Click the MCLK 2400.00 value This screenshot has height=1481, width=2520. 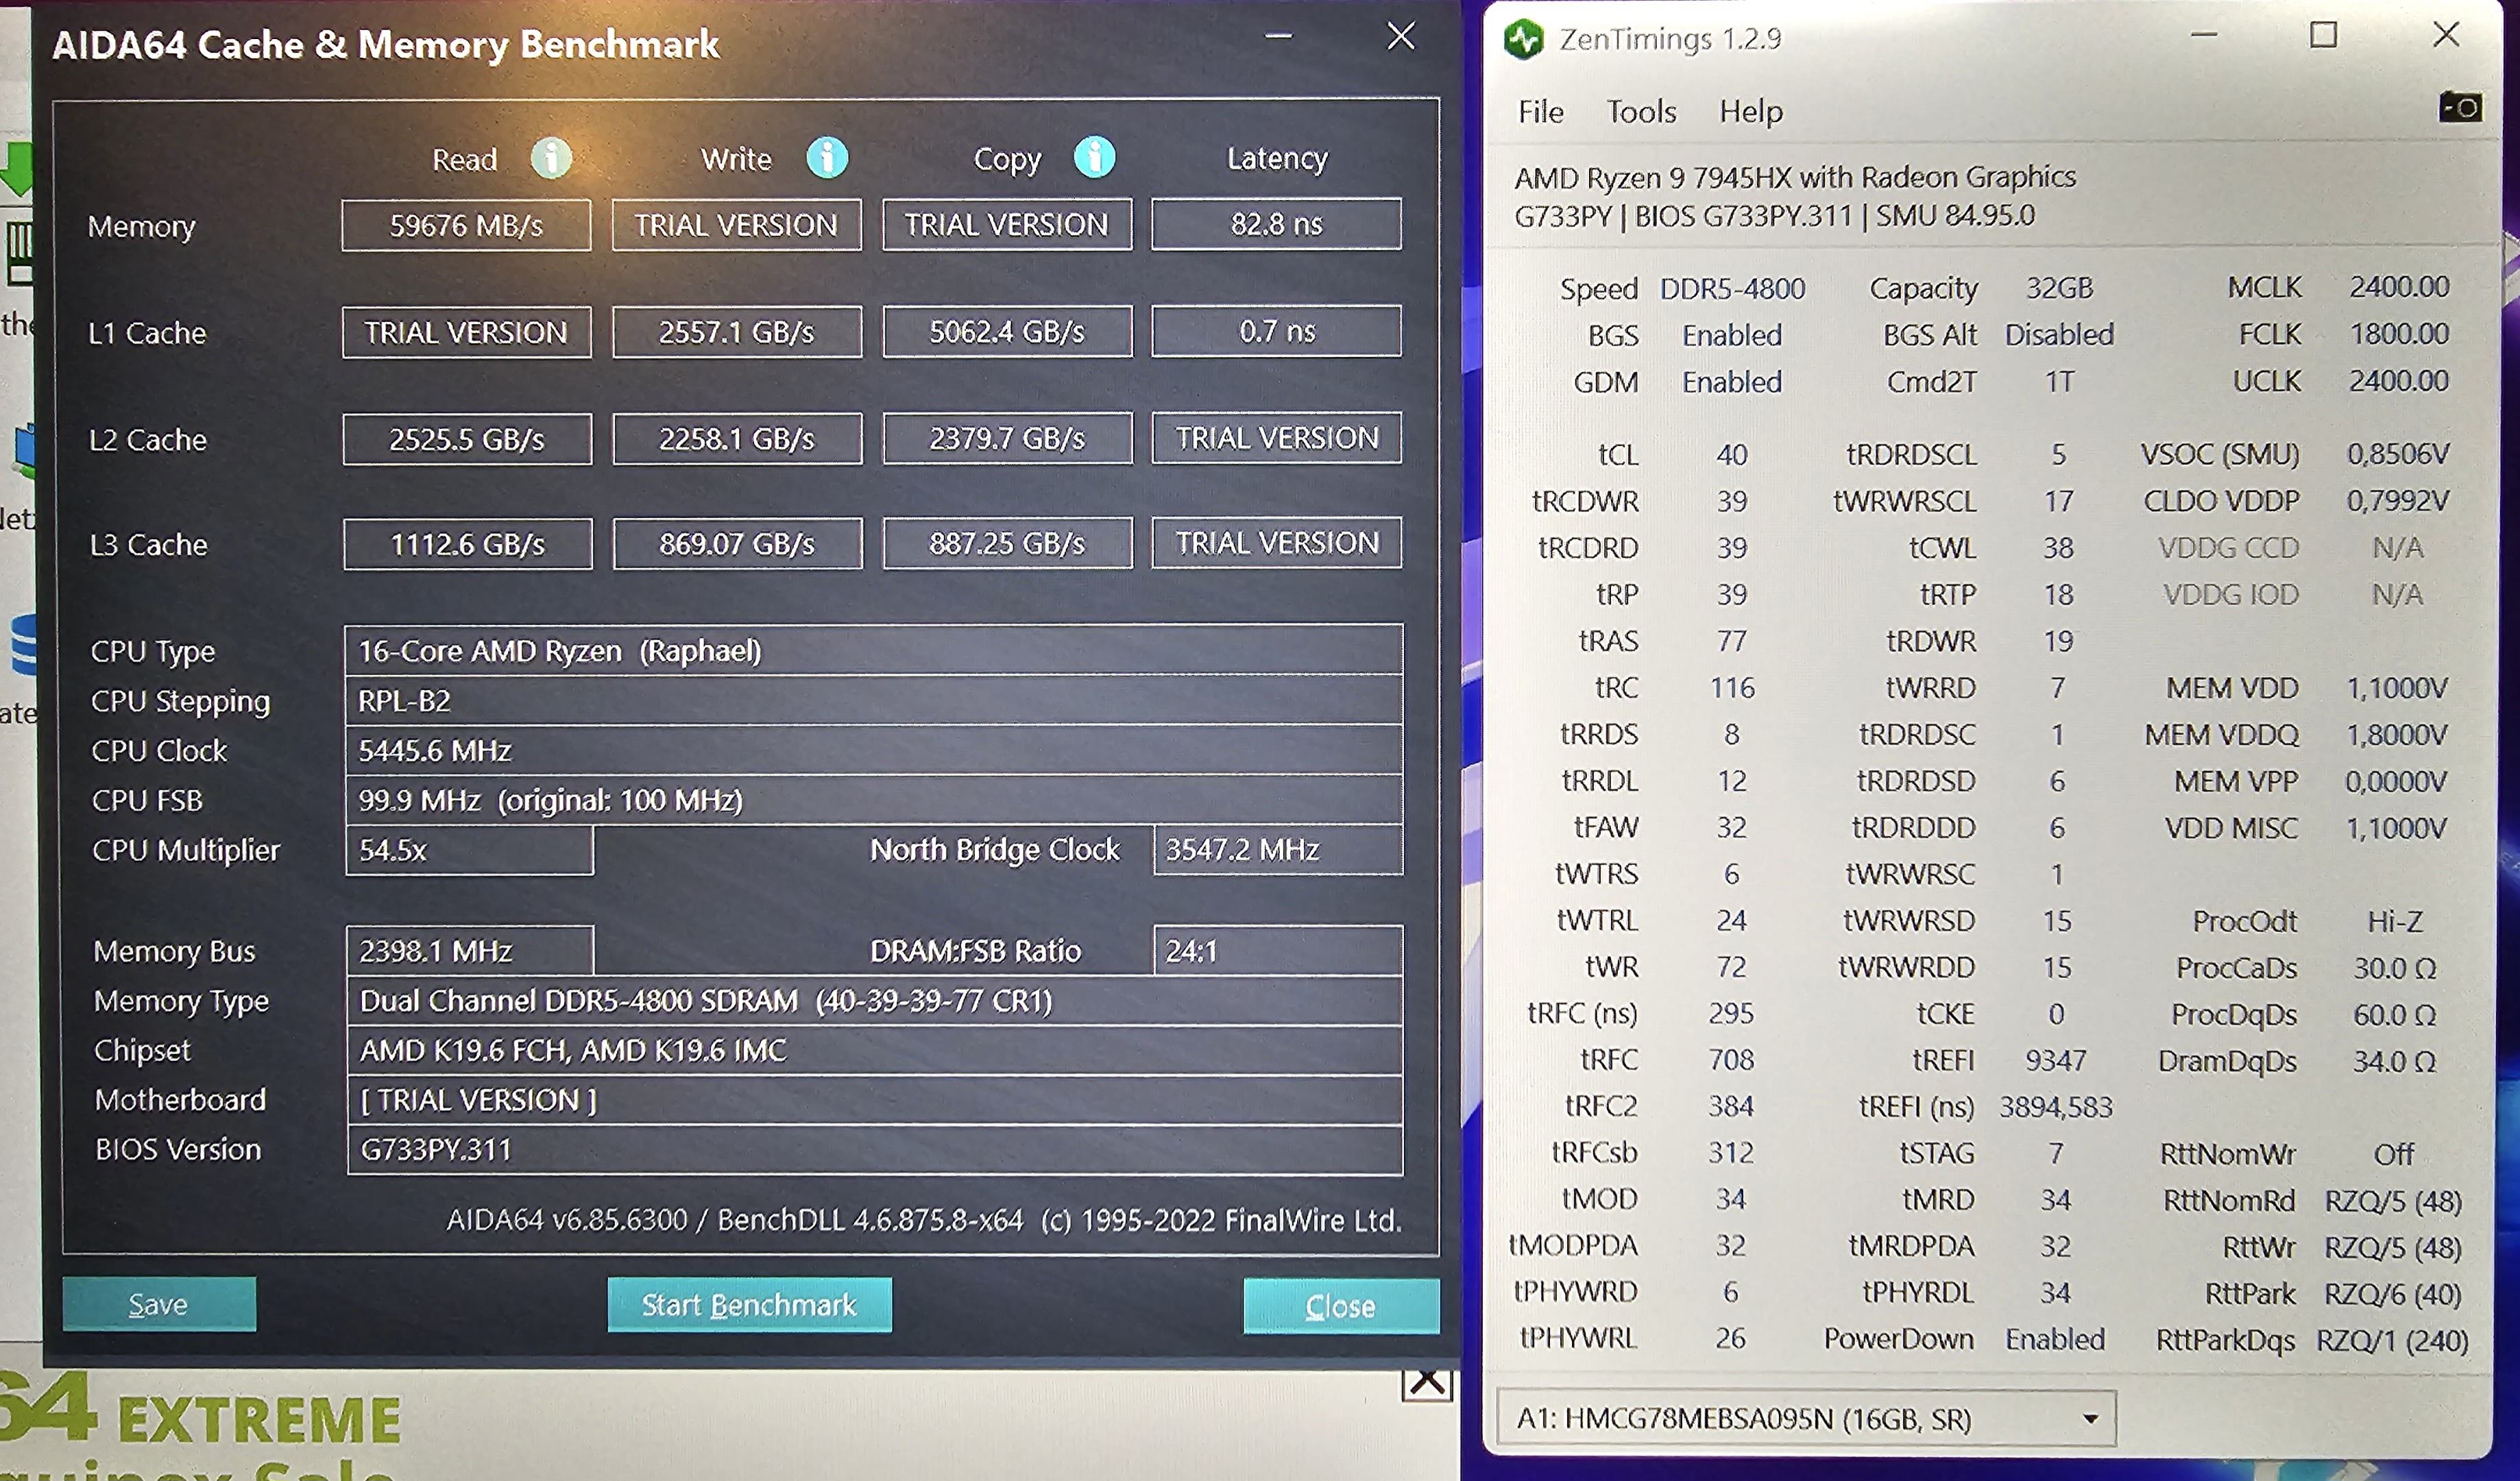[x=2399, y=287]
